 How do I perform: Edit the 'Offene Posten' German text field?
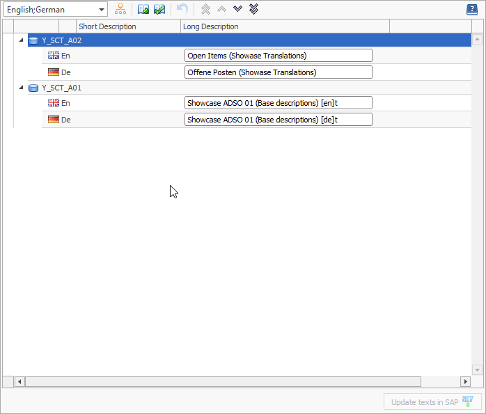[x=278, y=72]
